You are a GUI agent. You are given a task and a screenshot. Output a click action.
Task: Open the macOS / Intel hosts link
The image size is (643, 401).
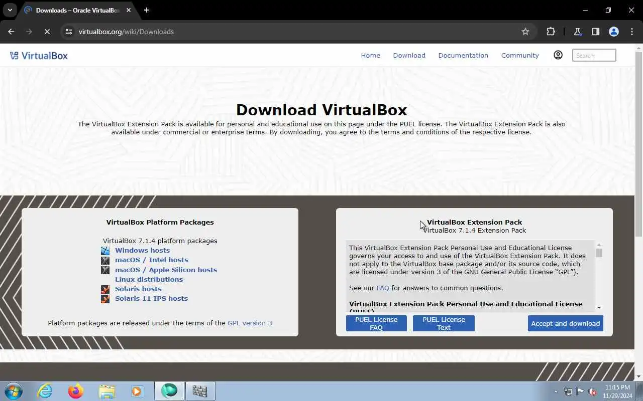[x=151, y=260]
